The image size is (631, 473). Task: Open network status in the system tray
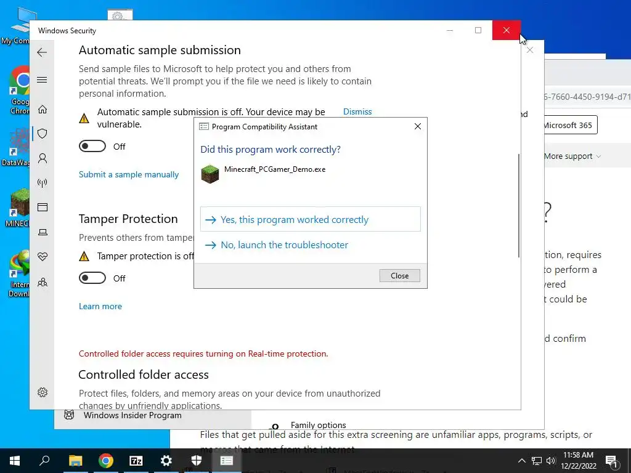pyautogui.click(x=537, y=461)
